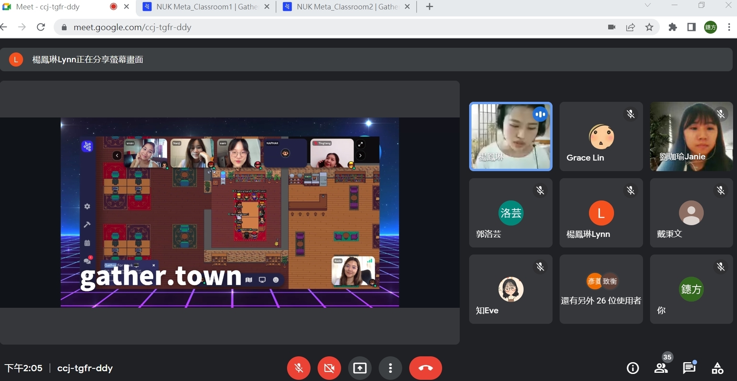Leave the call with red hang-up button
Viewport: 737px width, 381px height.
[426, 368]
